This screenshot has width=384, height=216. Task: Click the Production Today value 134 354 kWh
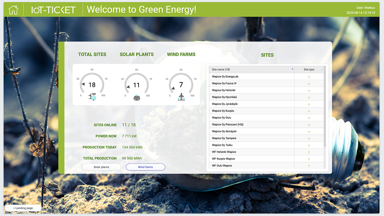(132, 147)
